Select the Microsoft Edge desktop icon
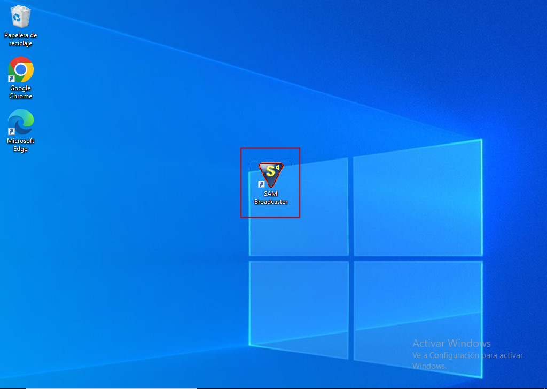This screenshot has width=547, height=389. click(21, 122)
